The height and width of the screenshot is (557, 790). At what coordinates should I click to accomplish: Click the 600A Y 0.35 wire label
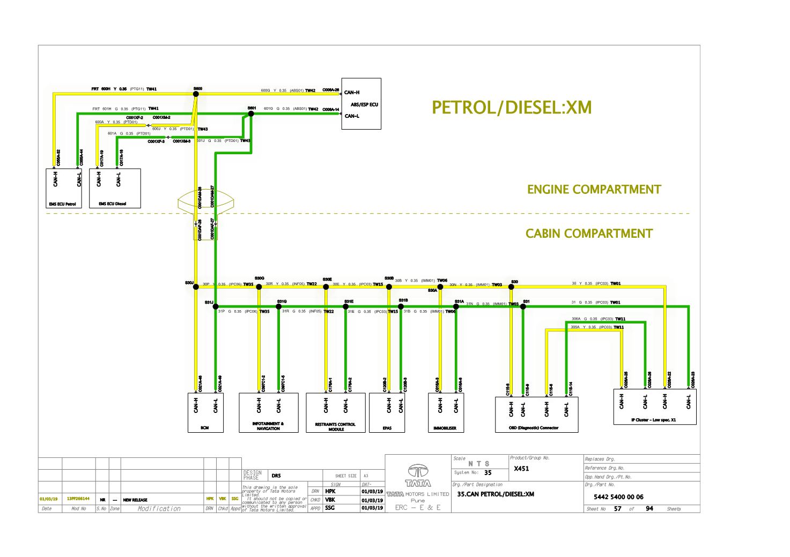(x=116, y=122)
